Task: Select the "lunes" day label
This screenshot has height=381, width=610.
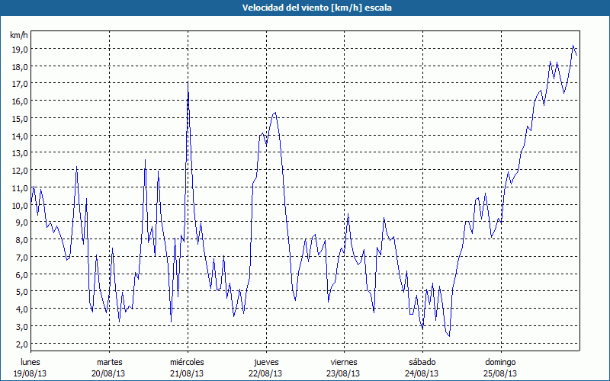Action: pyautogui.click(x=30, y=362)
